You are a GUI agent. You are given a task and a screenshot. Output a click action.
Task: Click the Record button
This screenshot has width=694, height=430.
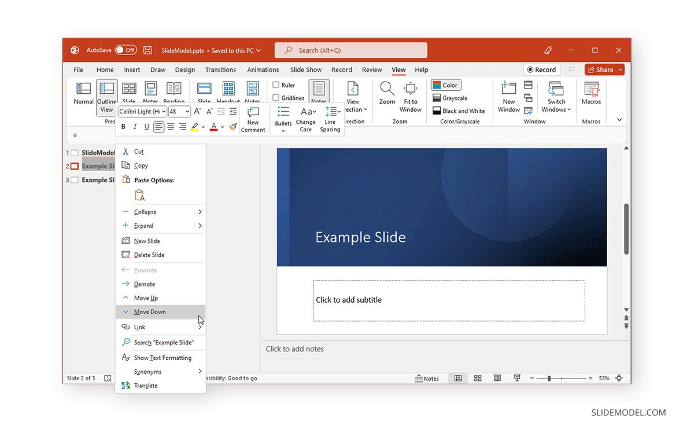point(542,69)
